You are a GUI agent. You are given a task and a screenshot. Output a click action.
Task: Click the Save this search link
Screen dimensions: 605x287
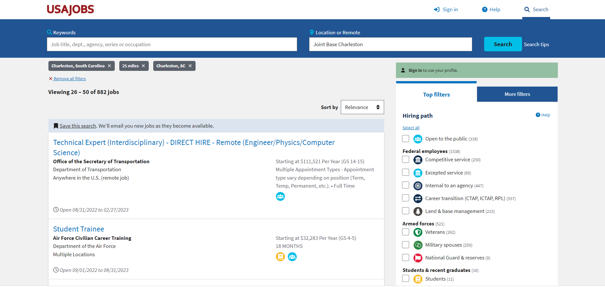(x=78, y=126)
